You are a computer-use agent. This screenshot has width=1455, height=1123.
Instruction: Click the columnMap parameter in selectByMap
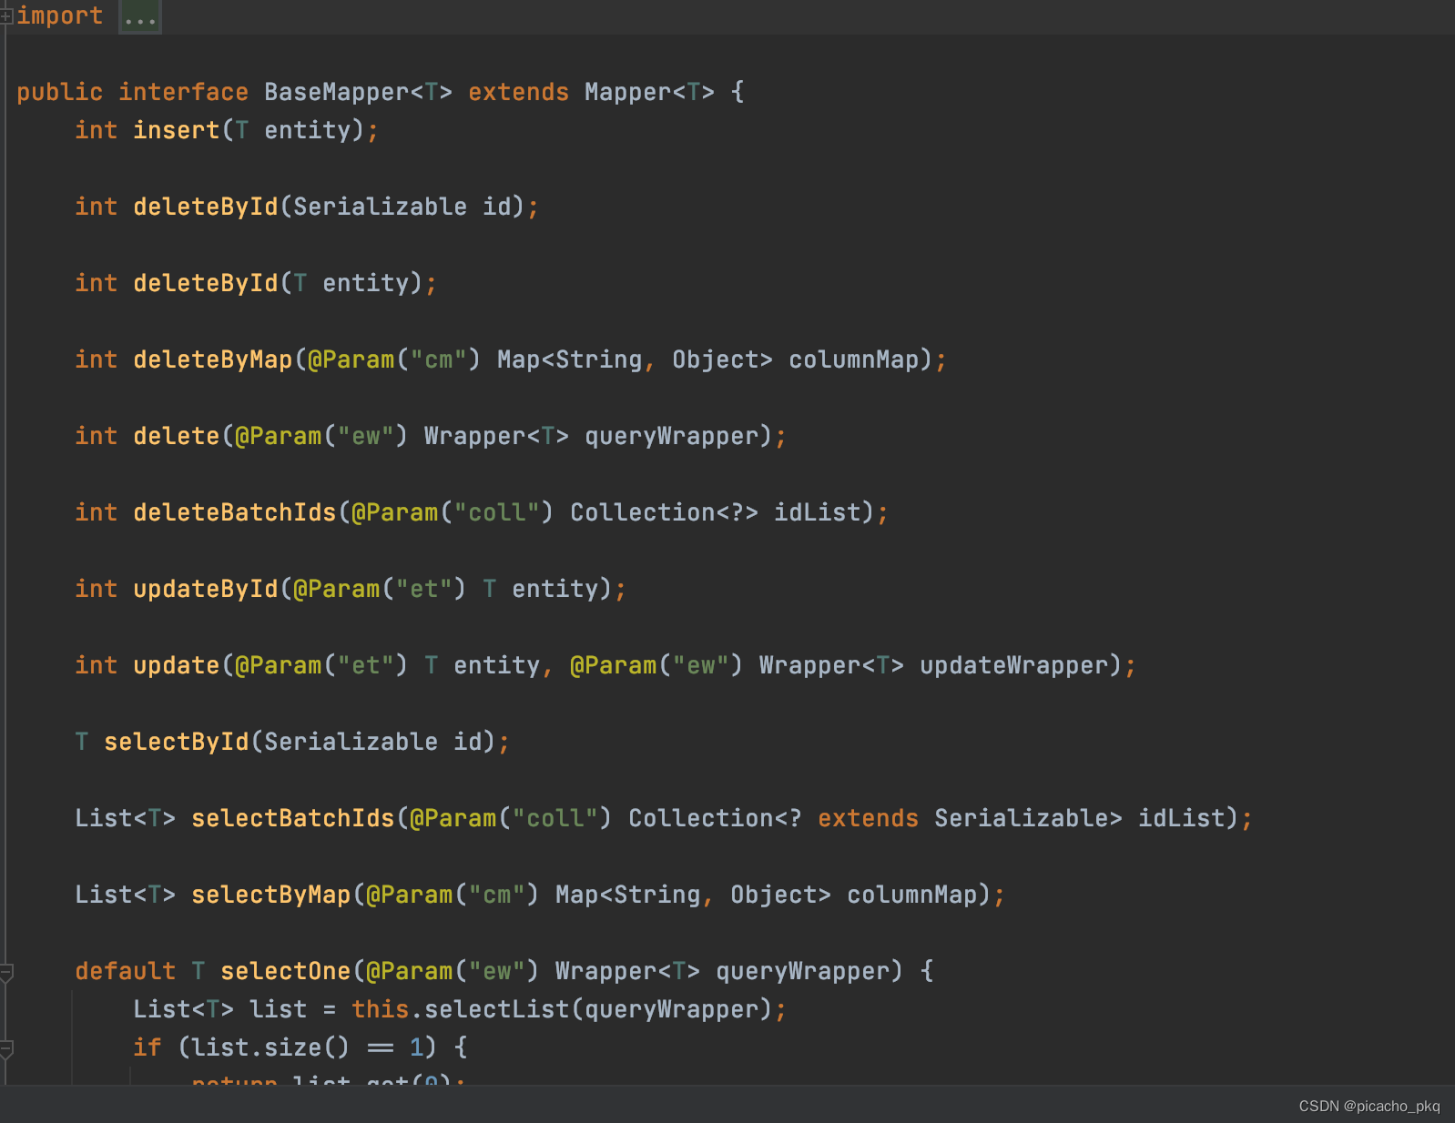point(912,895)
